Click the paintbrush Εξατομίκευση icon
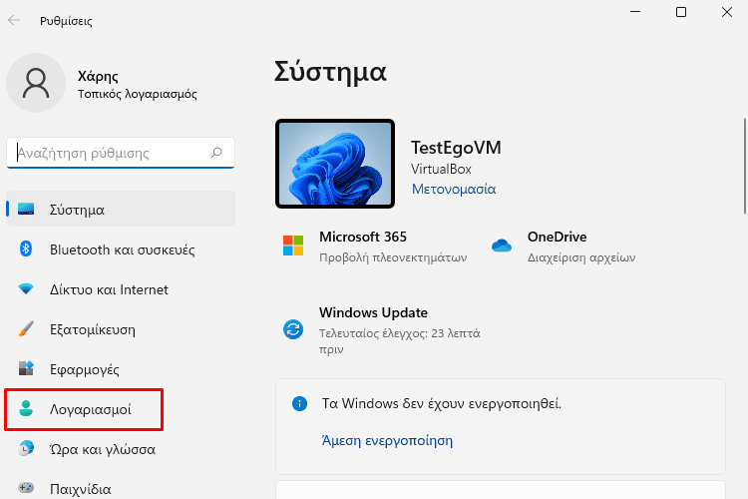The image size is (748, 499). [x=26, y=329]
